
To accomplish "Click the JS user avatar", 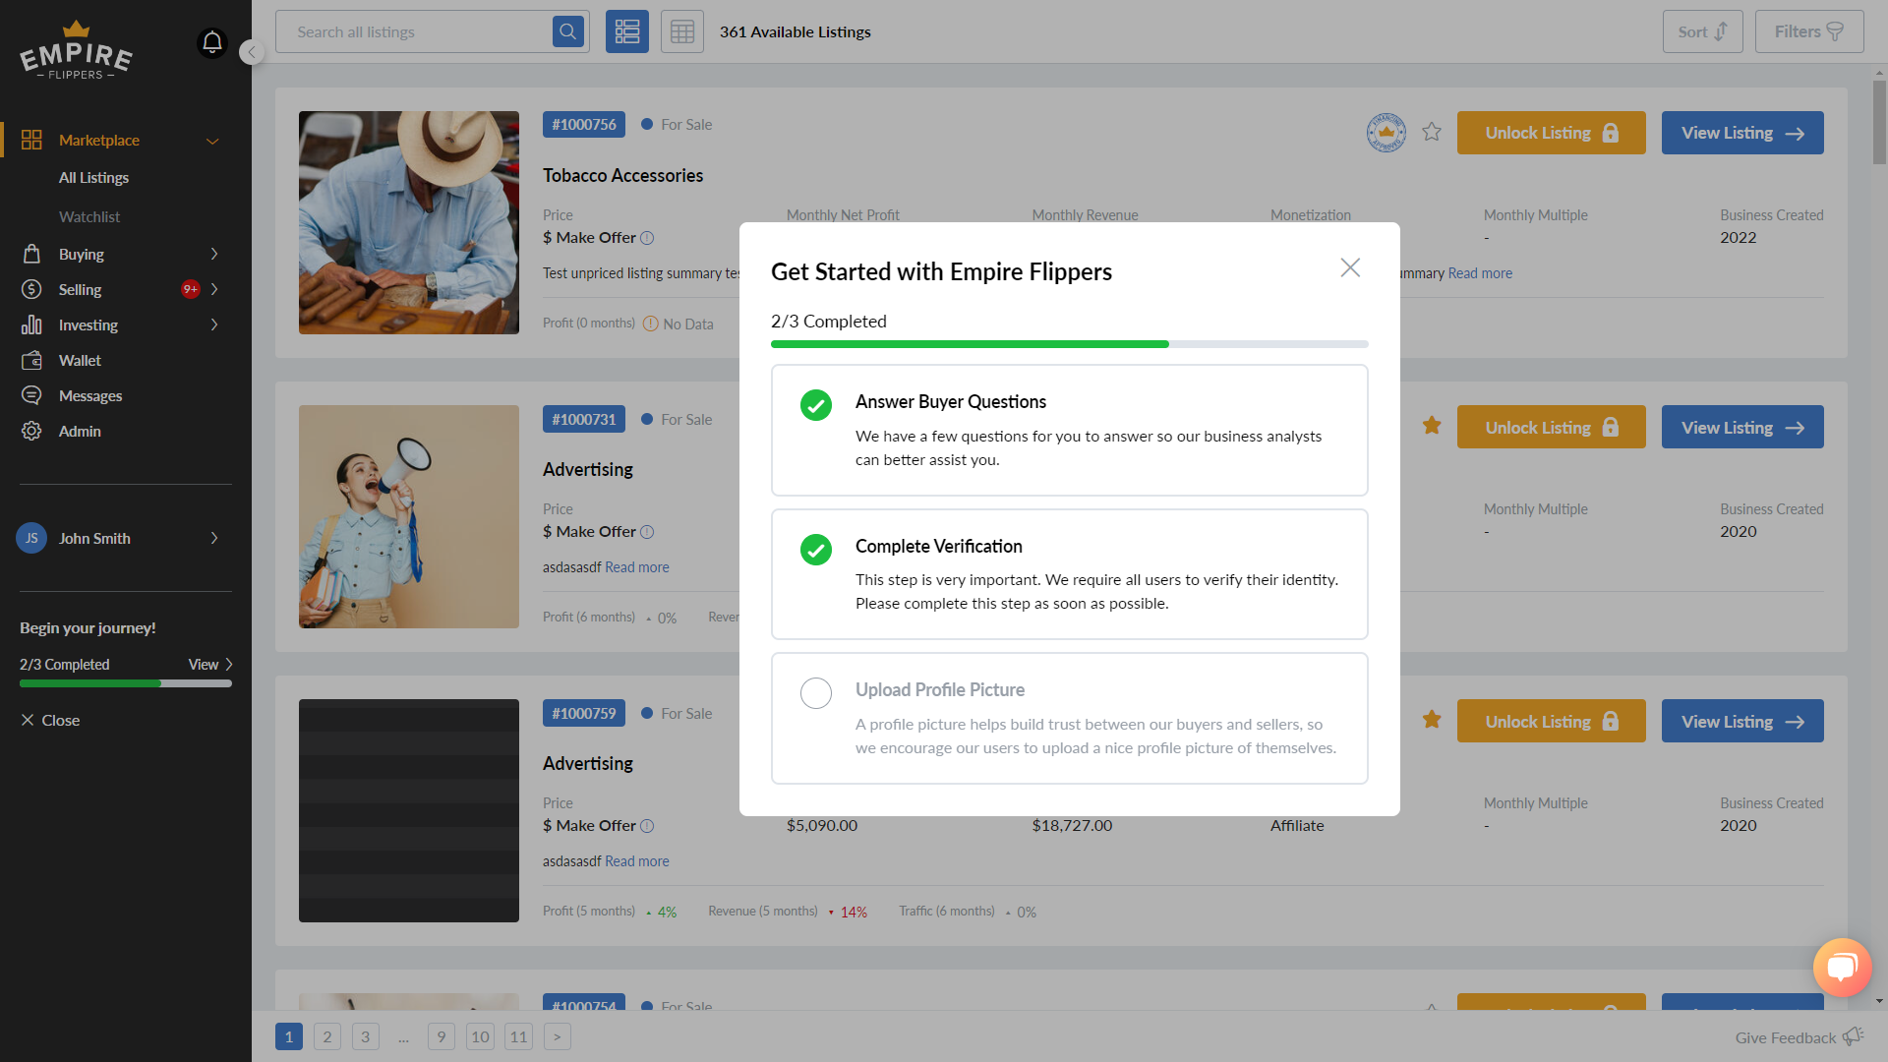I will click(x=31, y=538).
